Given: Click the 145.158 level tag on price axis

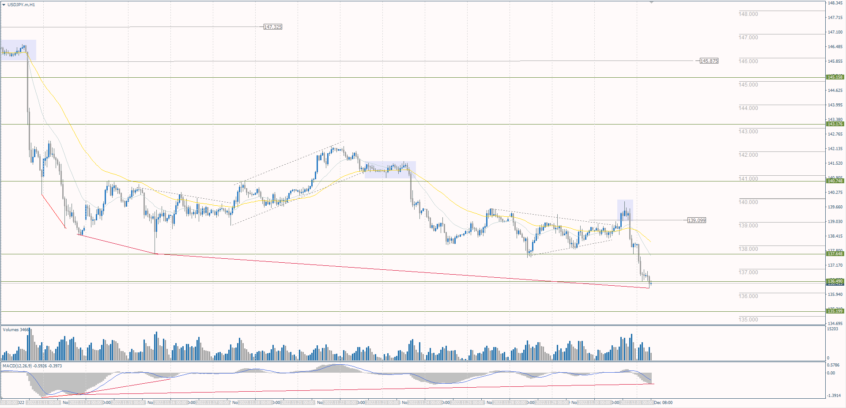Looking at the screenshot, I should point(835,77).
